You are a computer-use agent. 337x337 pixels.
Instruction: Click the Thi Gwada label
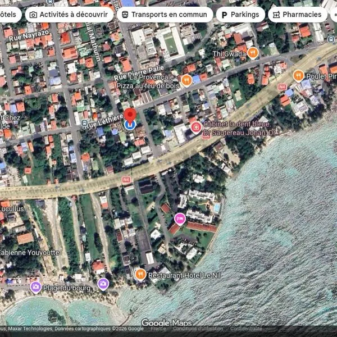point(229,54)
